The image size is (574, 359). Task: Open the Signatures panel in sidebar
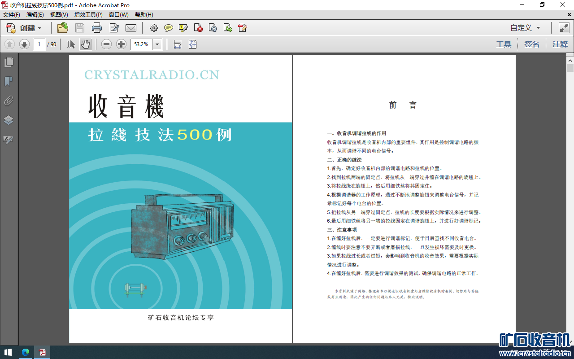[x=9, y=140]
